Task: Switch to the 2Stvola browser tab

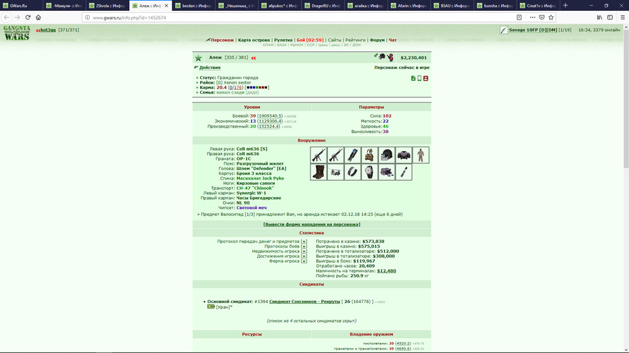Action: [107, 5]
